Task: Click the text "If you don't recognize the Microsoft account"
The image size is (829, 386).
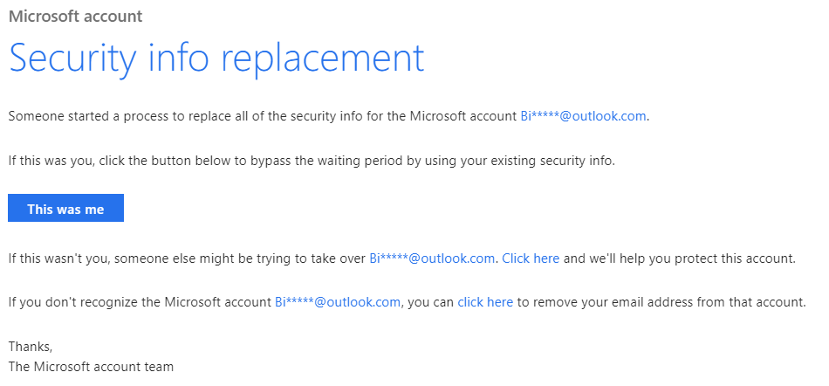Action: click(x=140, y=302)
